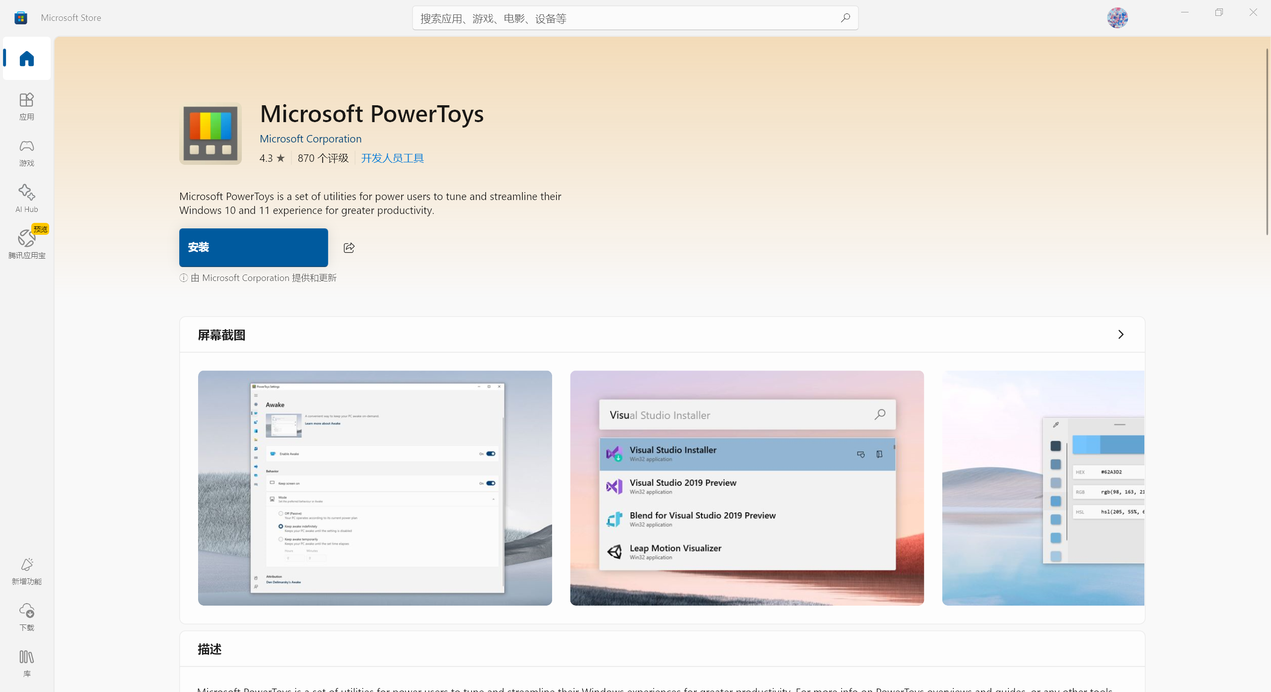Focus the store search input field
Image resolution: width=1271 pixels, height=692 pixels.
626,18
